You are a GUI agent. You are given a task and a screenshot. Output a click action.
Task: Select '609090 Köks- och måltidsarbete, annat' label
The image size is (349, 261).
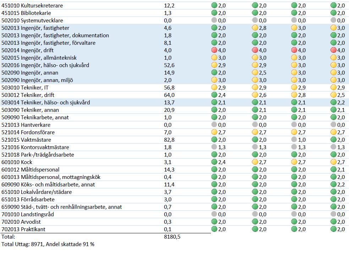click(x=48, y=185)
